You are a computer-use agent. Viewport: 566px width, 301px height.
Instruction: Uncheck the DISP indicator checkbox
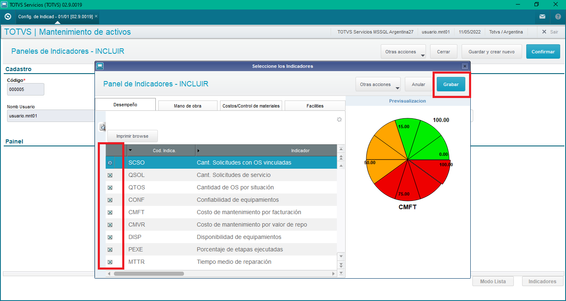[x=110, y=237]
